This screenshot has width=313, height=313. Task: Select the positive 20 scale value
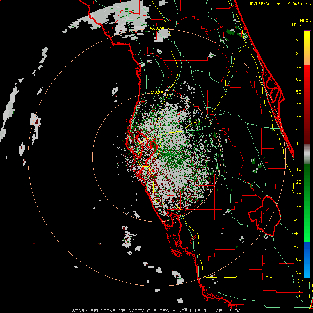coord(299,130)
